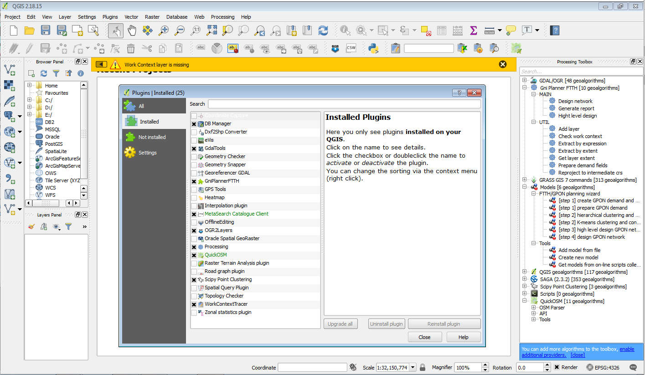Screen dimensions: 645x375
Task: Select [step 4] design GPON network model
Action: tap(592, 237)
